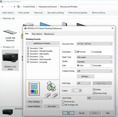
Task: Select Portrait orientation
Action: [x=78, y=52]
